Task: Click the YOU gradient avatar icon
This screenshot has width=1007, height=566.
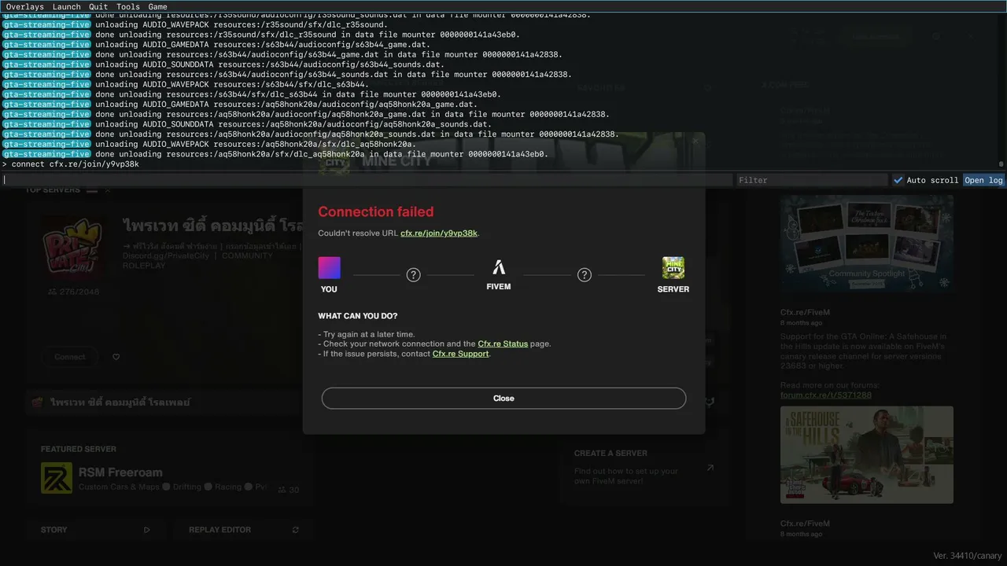Action: (x=329, y=268)
